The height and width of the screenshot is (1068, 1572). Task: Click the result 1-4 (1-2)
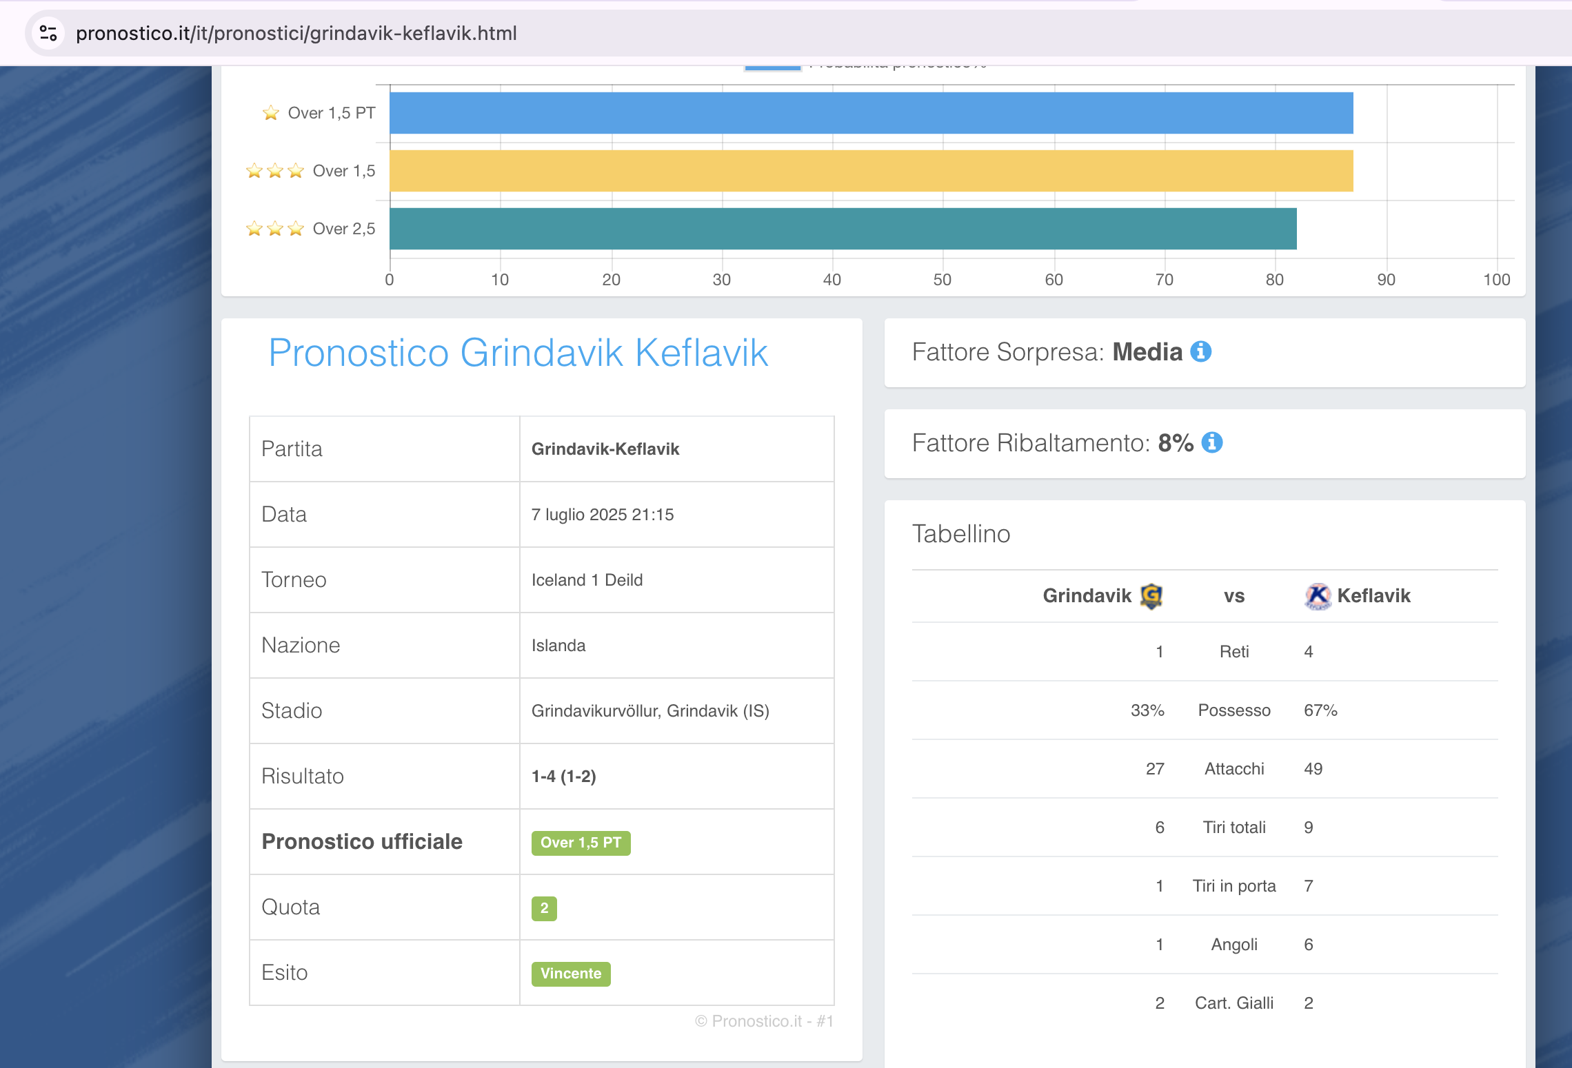563,777
